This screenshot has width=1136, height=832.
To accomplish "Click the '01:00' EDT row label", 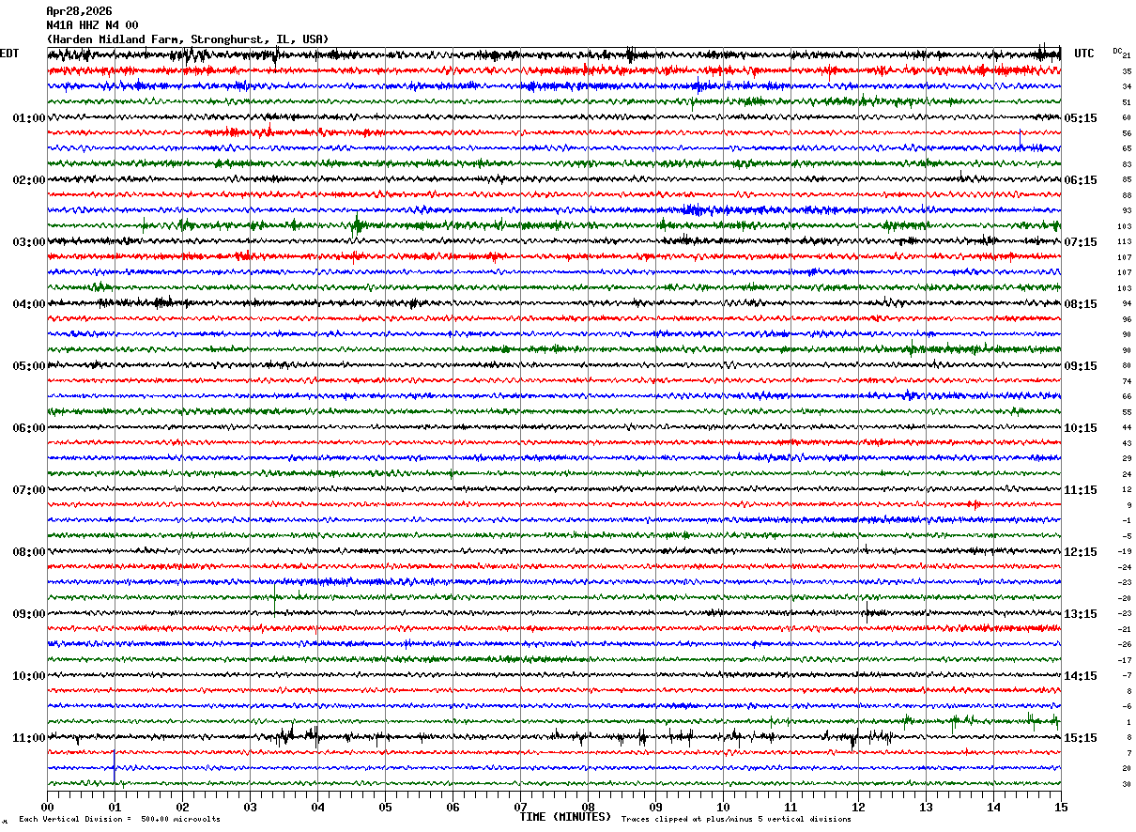I will (29, 118).
